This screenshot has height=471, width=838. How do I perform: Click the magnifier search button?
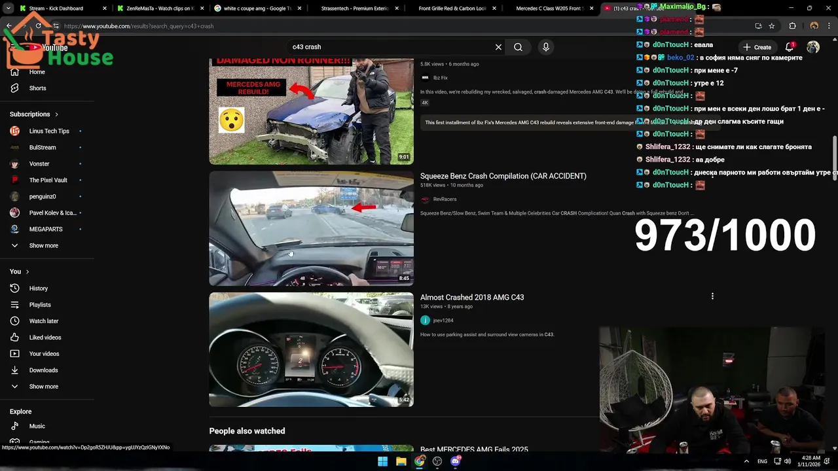[518, 47]
